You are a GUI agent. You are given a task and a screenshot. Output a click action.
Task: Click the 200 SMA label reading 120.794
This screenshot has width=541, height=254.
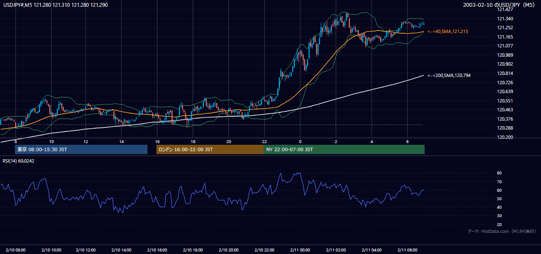pos(449,75)
